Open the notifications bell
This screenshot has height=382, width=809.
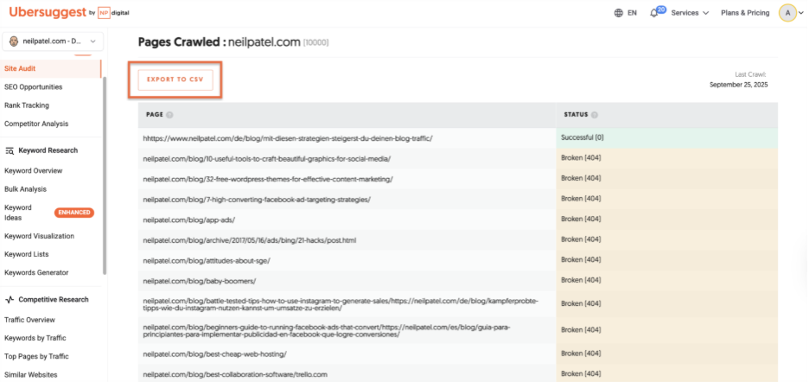653,14
